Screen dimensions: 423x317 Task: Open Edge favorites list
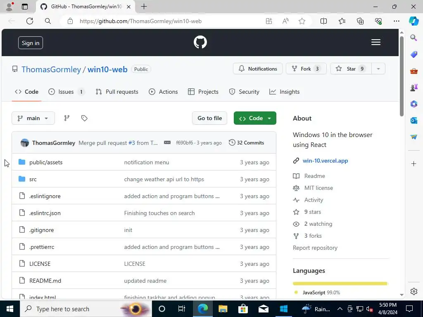[x=342, y=21]
